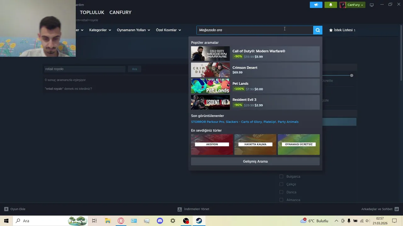Select Call of Duty: Modern Warfare suggestion
This screenshot has height=226, width=403.
tap(255, 54)
